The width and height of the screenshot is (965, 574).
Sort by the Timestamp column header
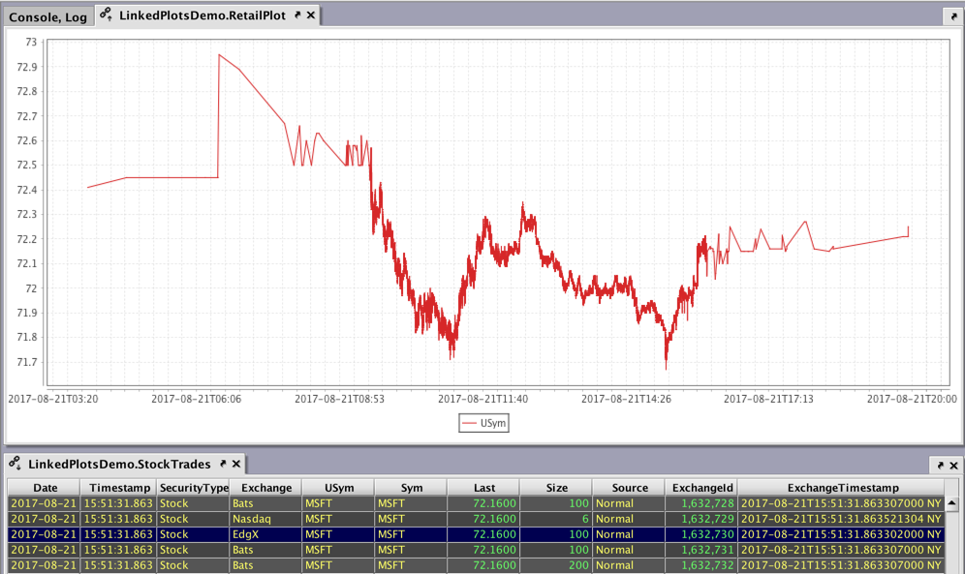(x=117, y=488)
